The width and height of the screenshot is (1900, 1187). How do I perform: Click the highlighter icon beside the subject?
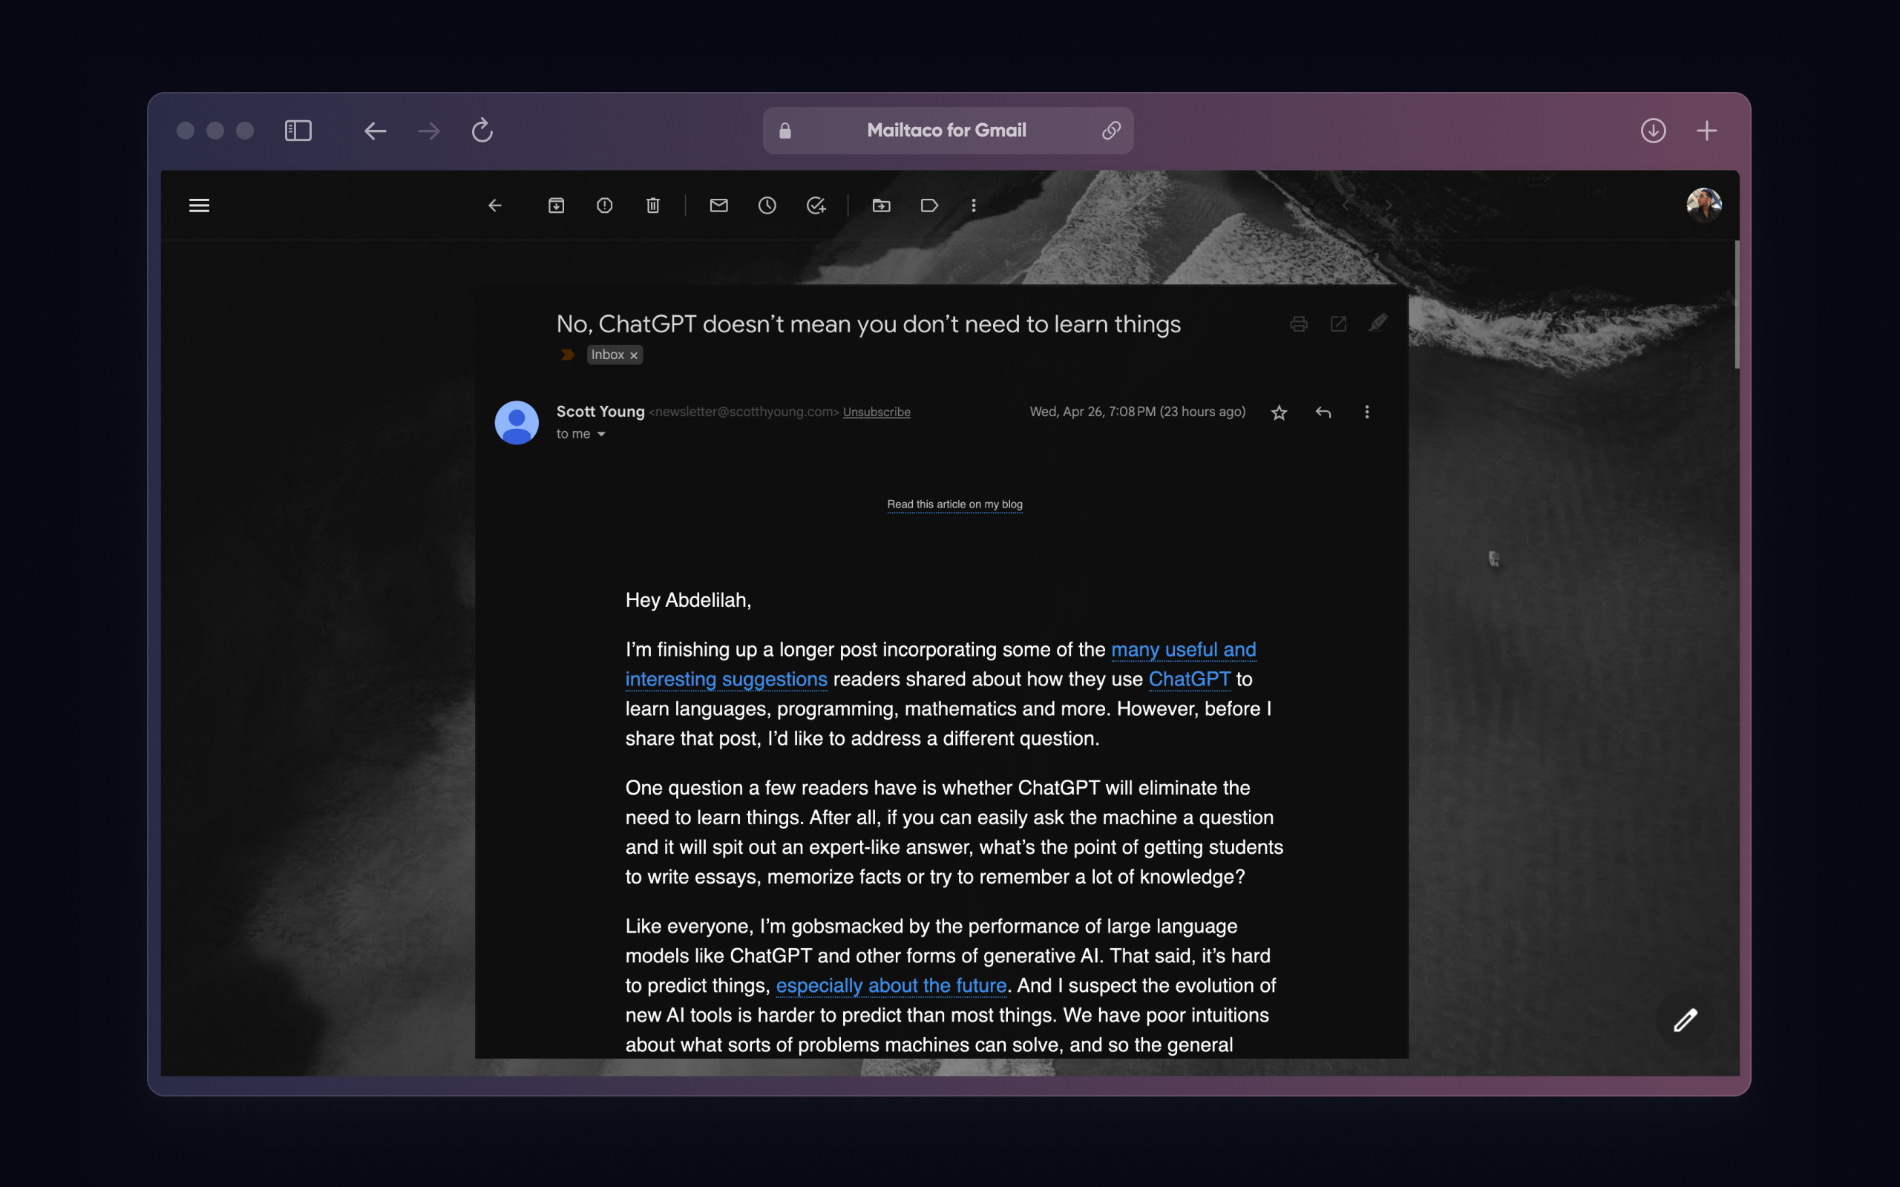[x=1378, y=323]
